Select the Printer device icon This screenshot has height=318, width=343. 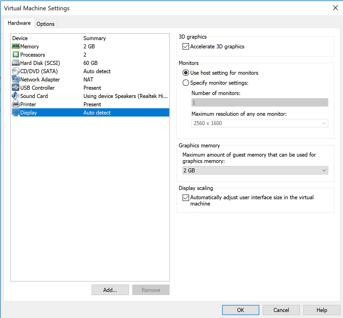(16, 104)
